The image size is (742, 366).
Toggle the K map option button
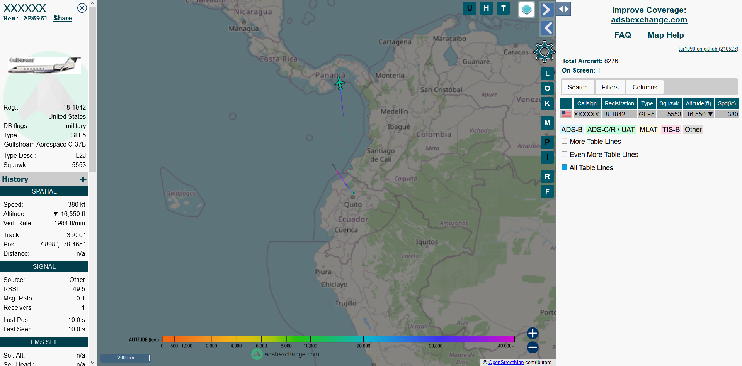coord(547,103)
